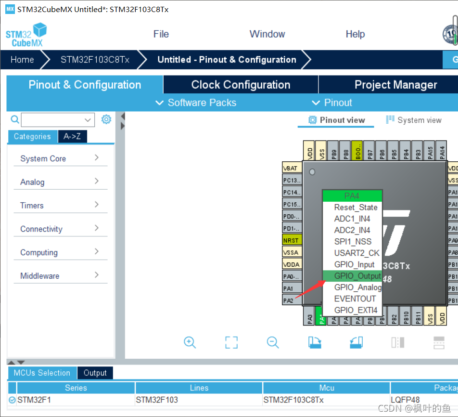Click the Untitled - Pinout & Configuration breadcrumb
This screenshot has width=458, height=417.
click(227, 60)
